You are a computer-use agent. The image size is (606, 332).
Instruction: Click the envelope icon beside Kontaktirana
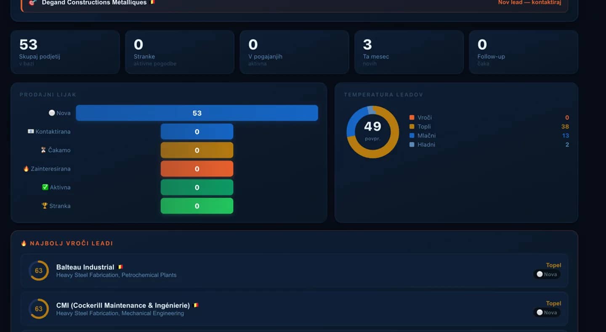31,132
